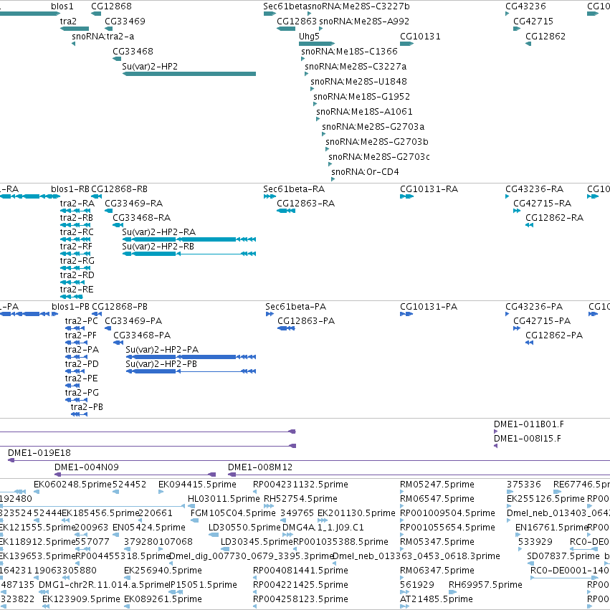Click the Sec61beta-RA transcript label

[294, 189]
